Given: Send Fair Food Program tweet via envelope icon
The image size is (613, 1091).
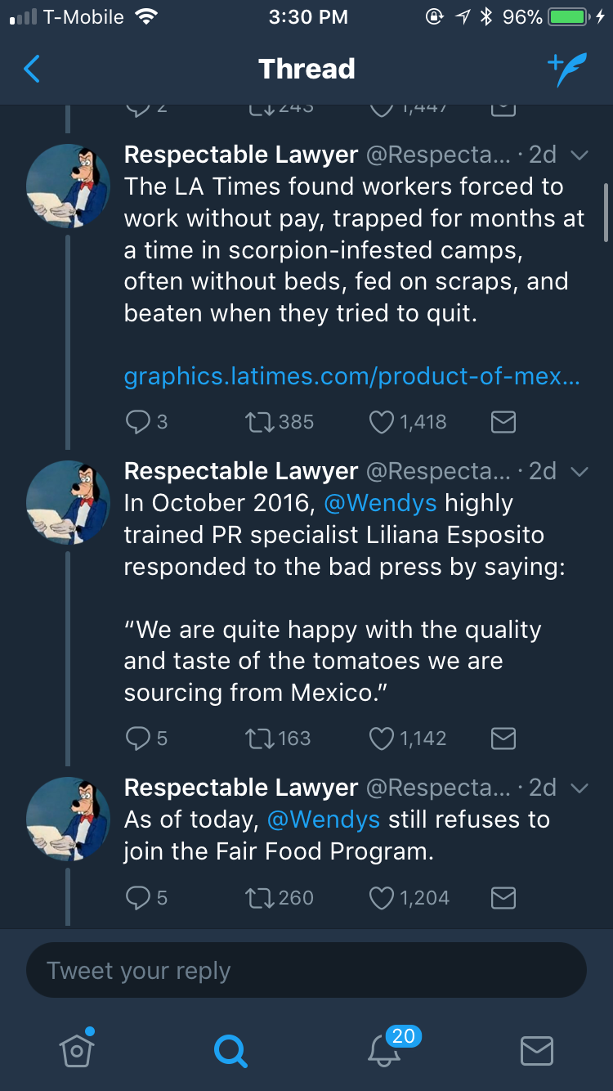Looking at the screenshot, I should (x=503, y=898).
